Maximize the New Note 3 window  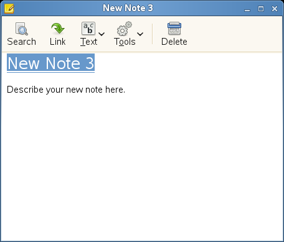(261, 9)
